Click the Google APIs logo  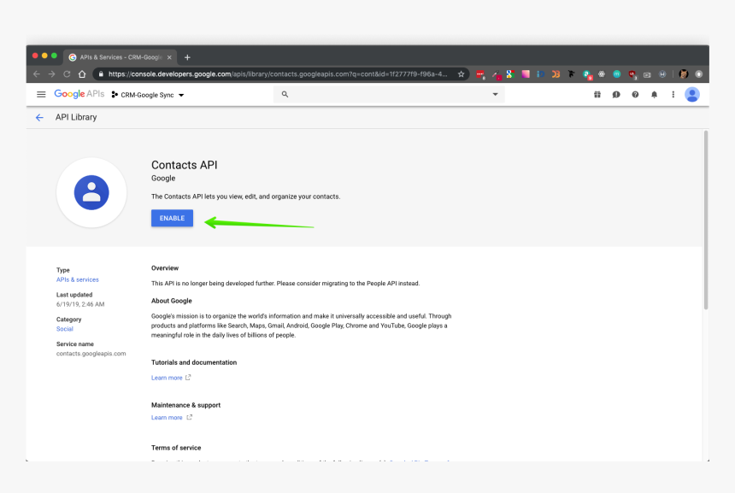[79, 94]
